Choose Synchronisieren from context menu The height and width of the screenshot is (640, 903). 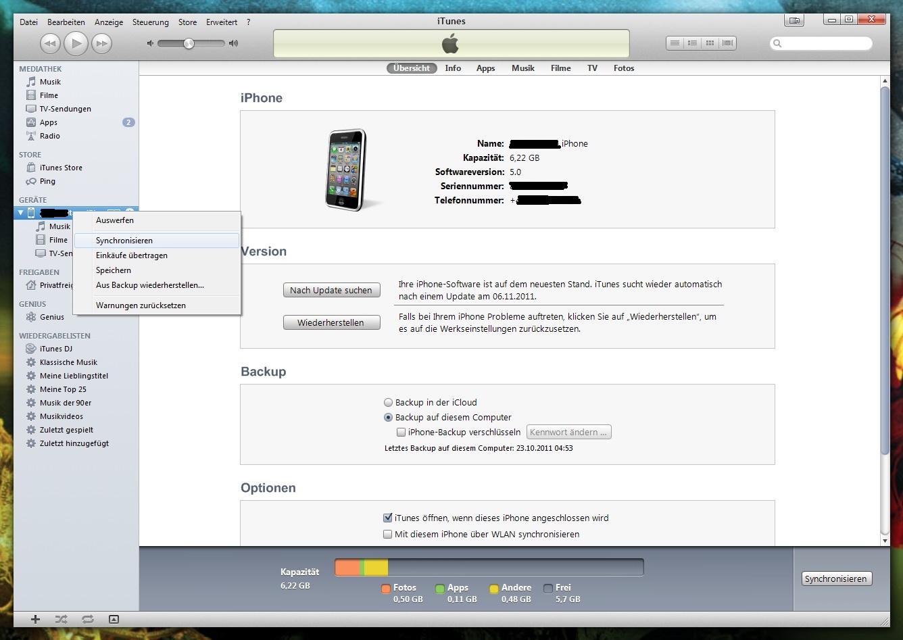157,241
